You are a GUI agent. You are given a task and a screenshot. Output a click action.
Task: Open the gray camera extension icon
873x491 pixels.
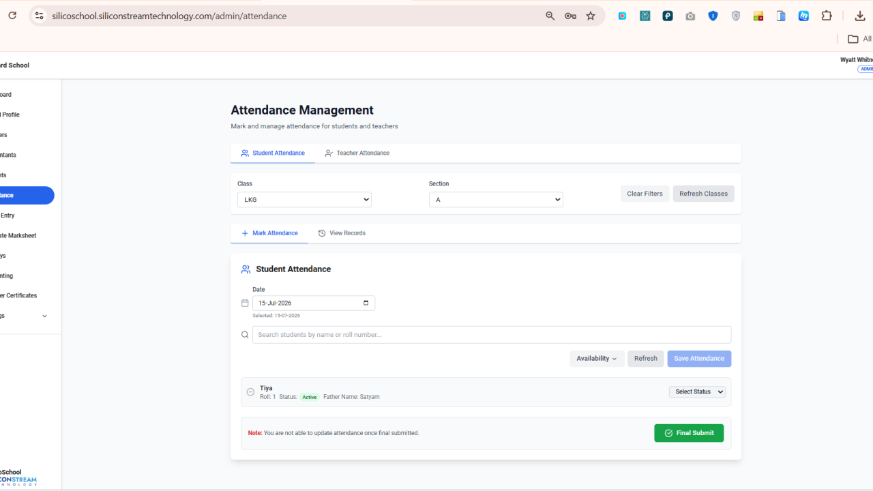690,16
